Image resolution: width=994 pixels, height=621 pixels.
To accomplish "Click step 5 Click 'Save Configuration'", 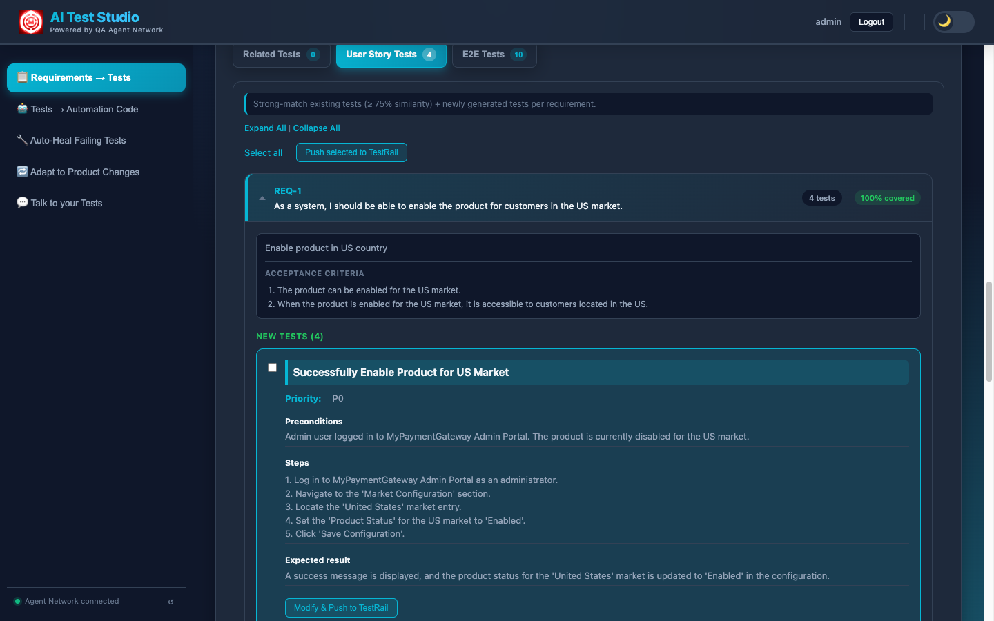I will point(345,534).
